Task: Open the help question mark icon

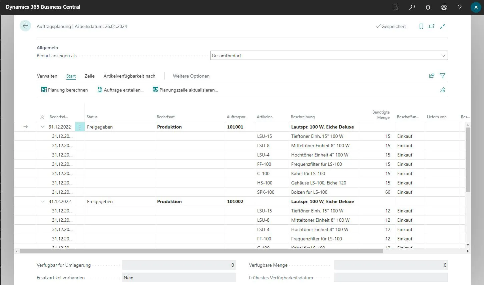Action: [x=460, y=7]
